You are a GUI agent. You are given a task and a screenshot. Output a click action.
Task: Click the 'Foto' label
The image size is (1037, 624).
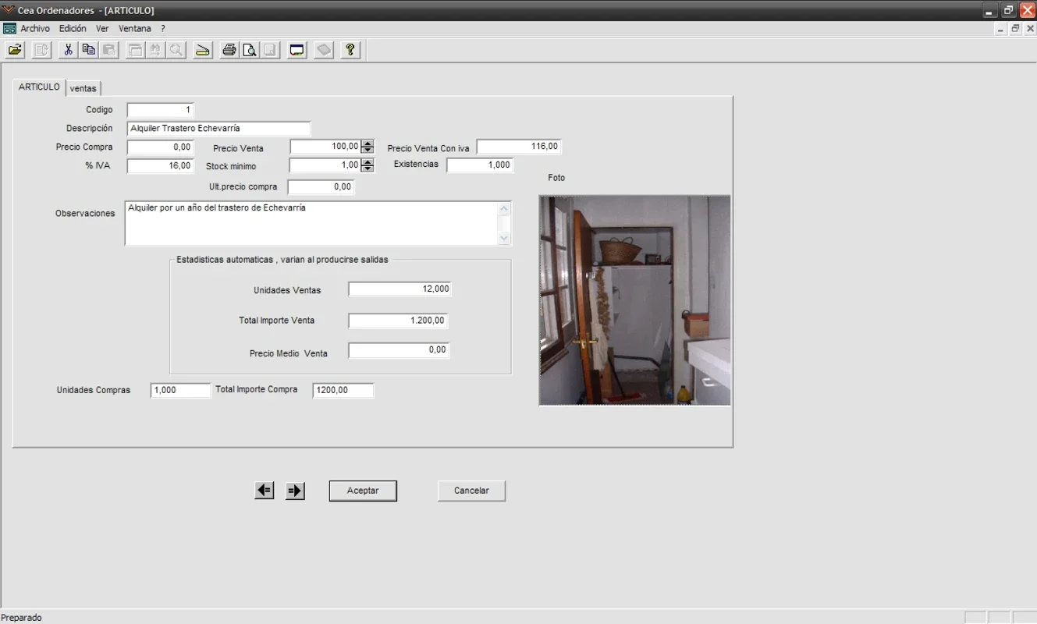(x=556, y=178)
